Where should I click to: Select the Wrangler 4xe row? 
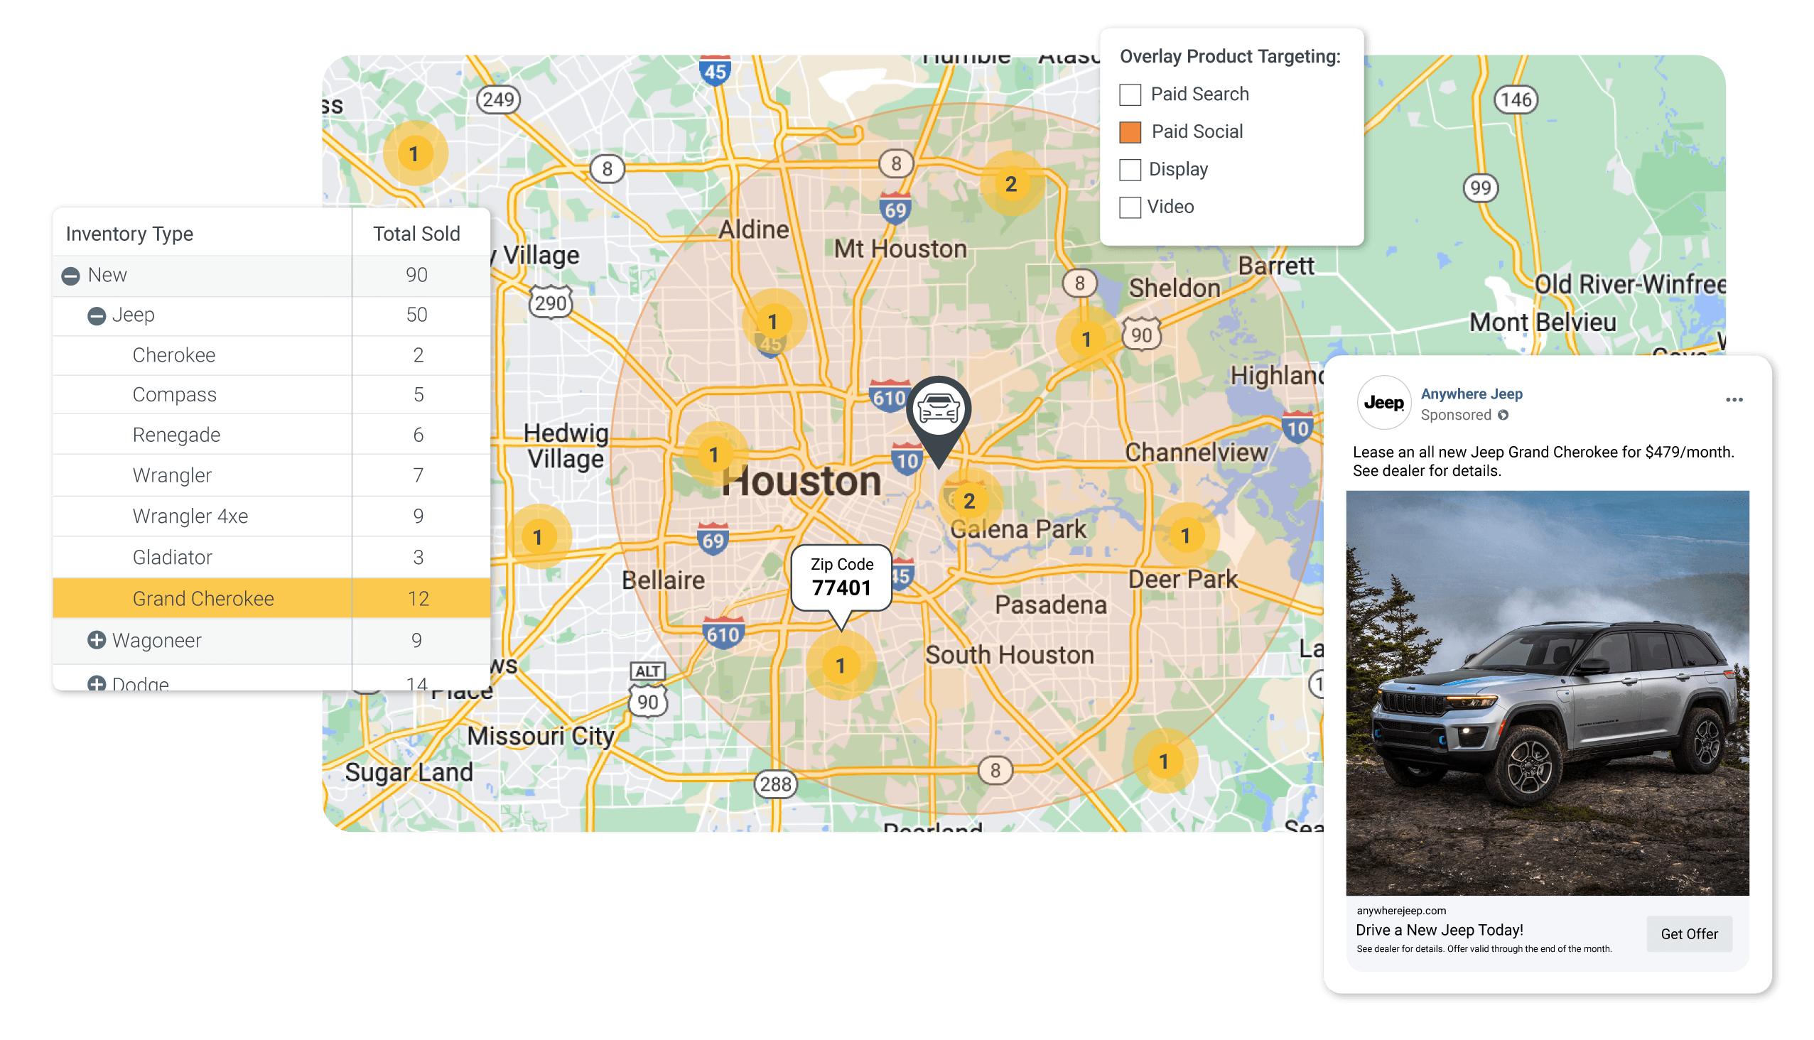pyautogui.click(x=271, y=516)
